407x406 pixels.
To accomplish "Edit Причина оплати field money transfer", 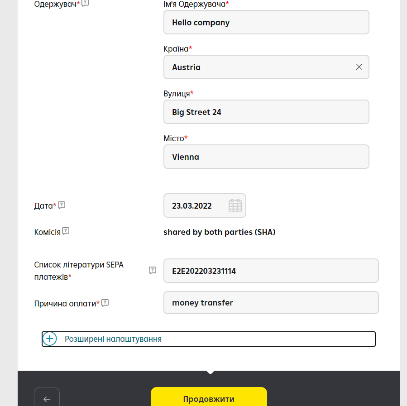I will [x=271, y=302].
